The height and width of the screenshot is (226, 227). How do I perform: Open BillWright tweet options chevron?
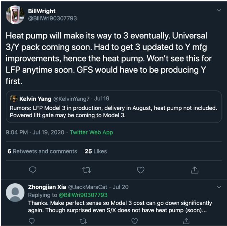click(x=219, y=11)
